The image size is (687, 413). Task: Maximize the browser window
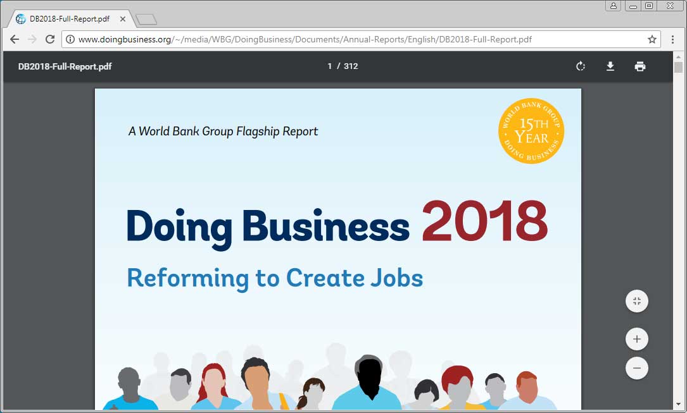(649, 6)
